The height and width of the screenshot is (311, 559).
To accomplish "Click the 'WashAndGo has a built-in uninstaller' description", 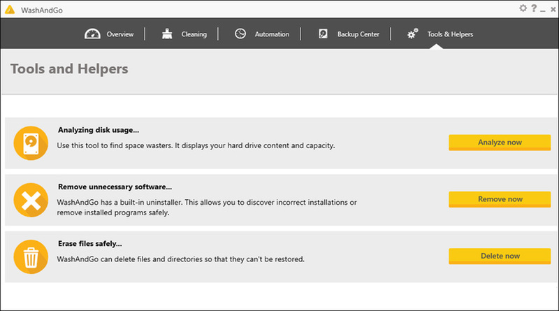I will 207,207.
